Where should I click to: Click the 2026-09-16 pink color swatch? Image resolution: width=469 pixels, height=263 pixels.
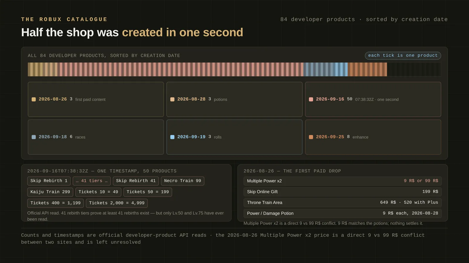[x=311, y=99]
